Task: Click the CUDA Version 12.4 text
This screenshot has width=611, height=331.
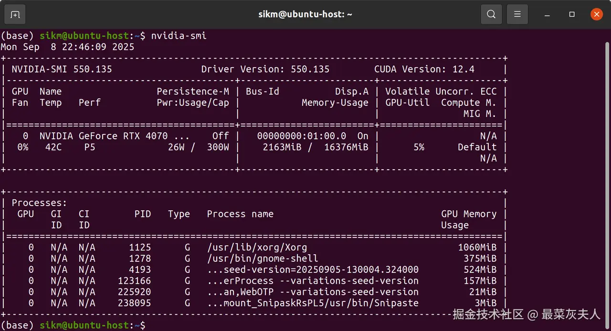Action: pos(424,69)
